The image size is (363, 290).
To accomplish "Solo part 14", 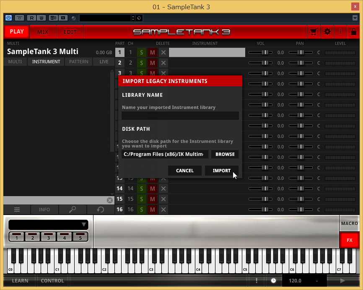I will coord(141,189).
